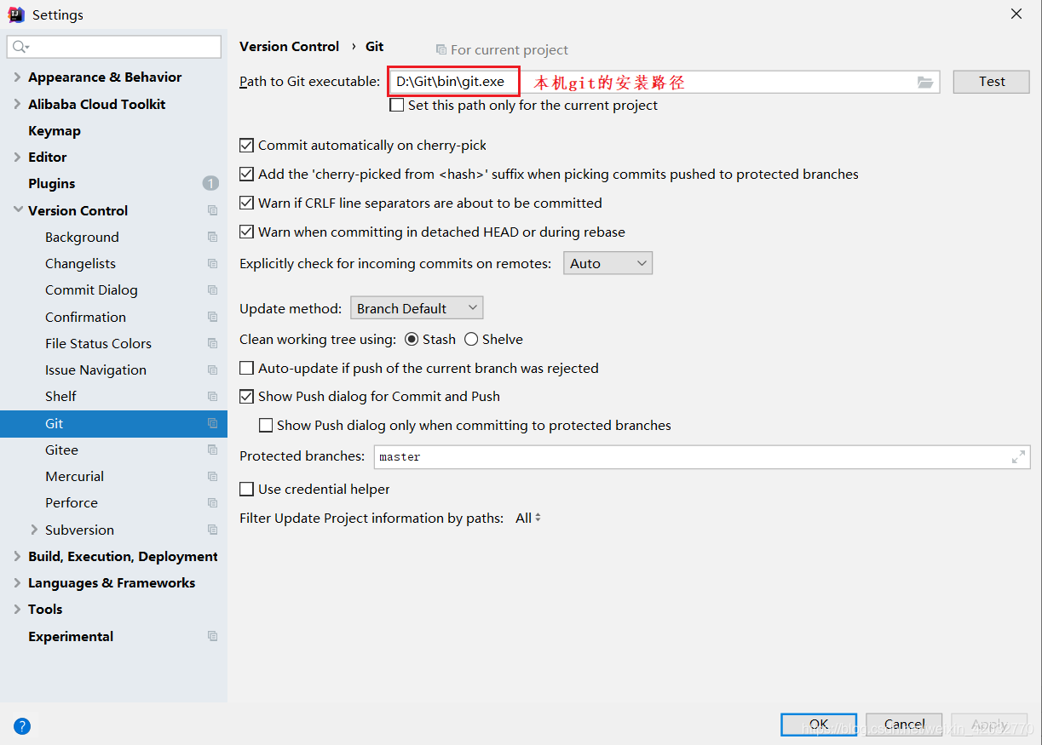Select Changelists under Version Control

[x=80, y=264]
